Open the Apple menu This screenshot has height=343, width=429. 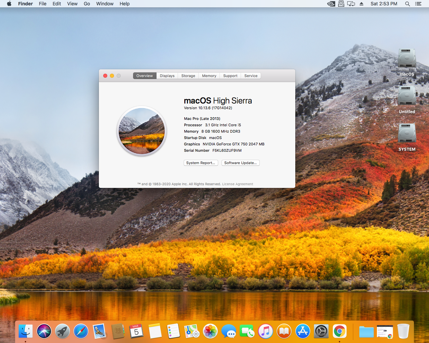point(9,4)
